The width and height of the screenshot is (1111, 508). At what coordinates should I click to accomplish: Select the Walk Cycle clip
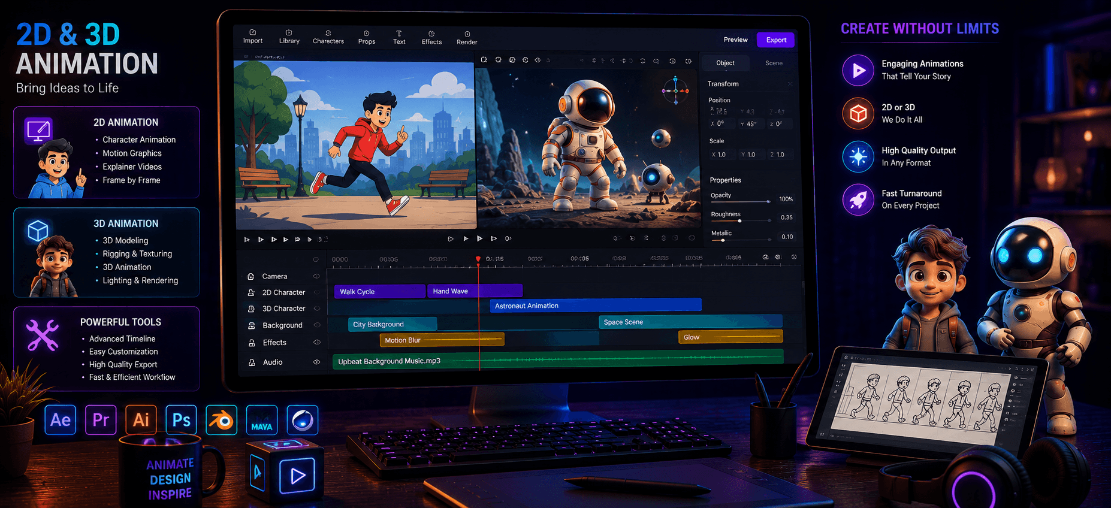click(379, 292)
